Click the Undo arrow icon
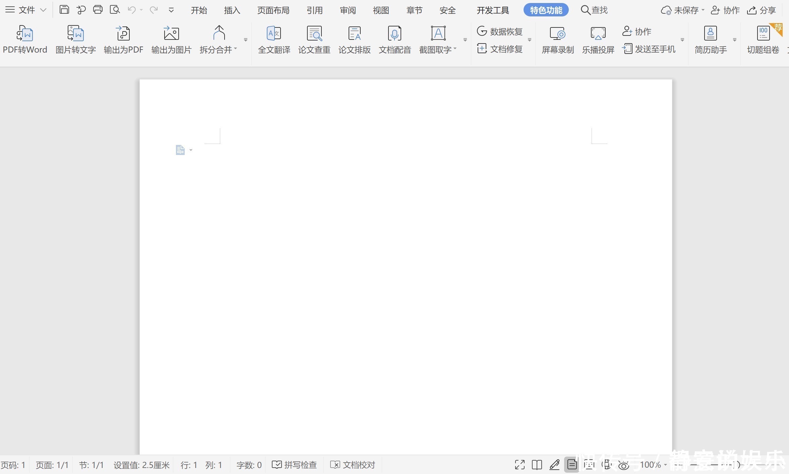This screenshot has height=474, width=789. 132,10
